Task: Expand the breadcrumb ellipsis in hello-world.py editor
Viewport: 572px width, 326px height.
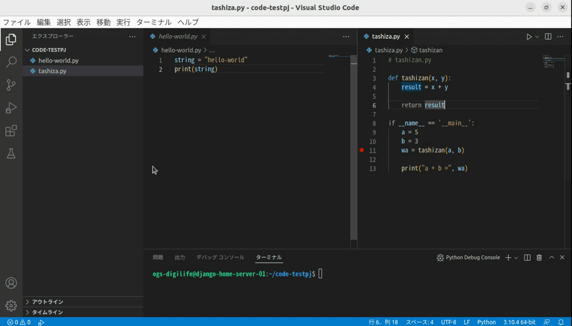Action: coord(212,50)
